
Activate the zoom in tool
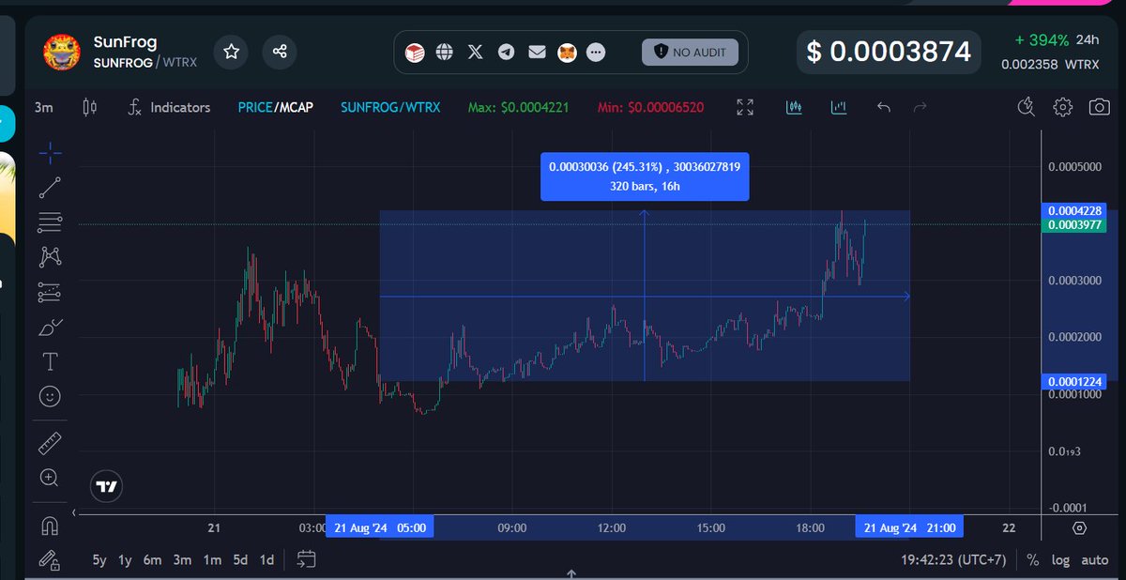pos(51,478)
